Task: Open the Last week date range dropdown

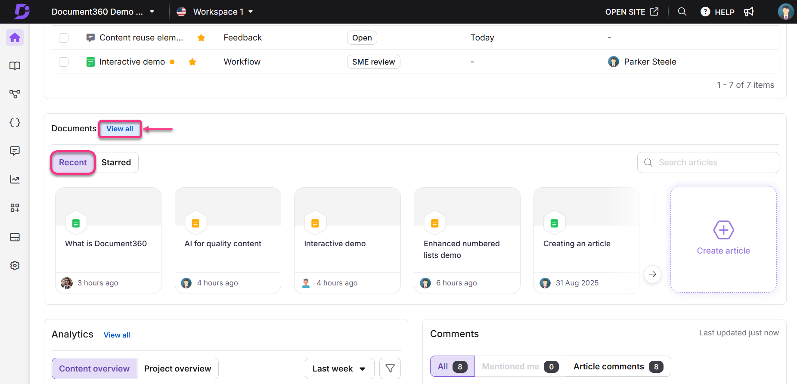Action: [339, 369]
